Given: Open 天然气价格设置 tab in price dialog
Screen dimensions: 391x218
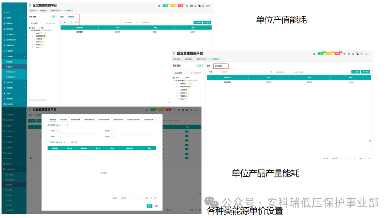Looking at the screenshot, I should pyautogui.click(x=104, y=120).
